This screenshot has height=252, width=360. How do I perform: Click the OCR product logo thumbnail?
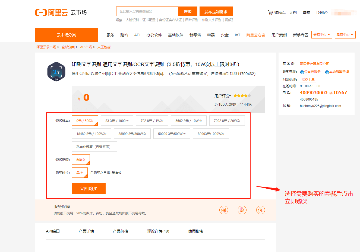click(x=56, y=72)
